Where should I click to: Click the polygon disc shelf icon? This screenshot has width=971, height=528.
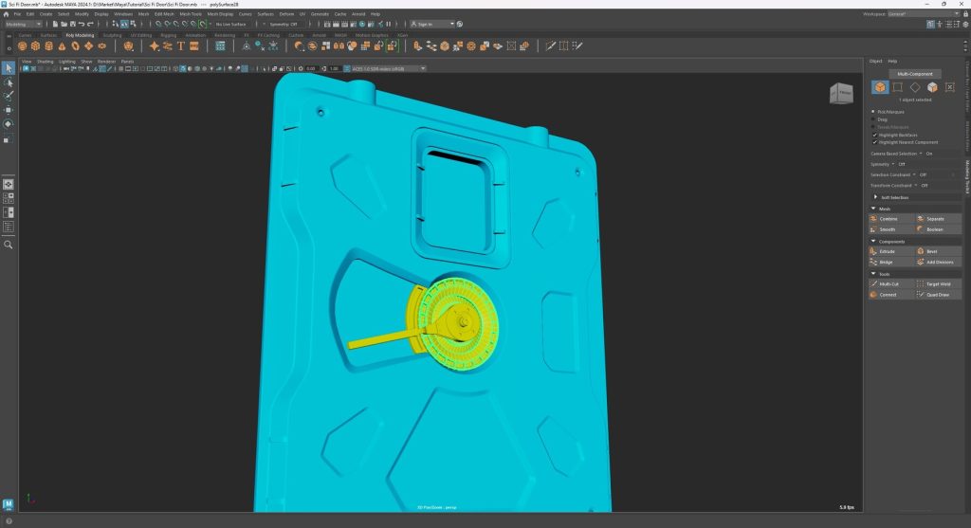(x=102, y=46)
